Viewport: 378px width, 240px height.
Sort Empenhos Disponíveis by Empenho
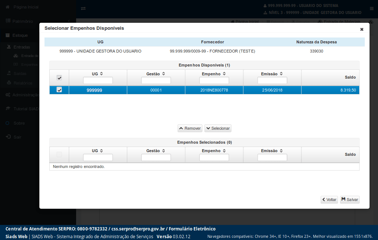[224, 74]
